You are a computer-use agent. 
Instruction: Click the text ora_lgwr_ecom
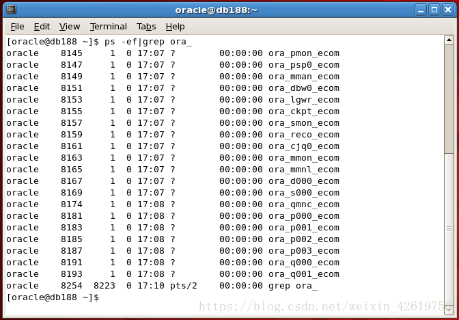[304, 100]
